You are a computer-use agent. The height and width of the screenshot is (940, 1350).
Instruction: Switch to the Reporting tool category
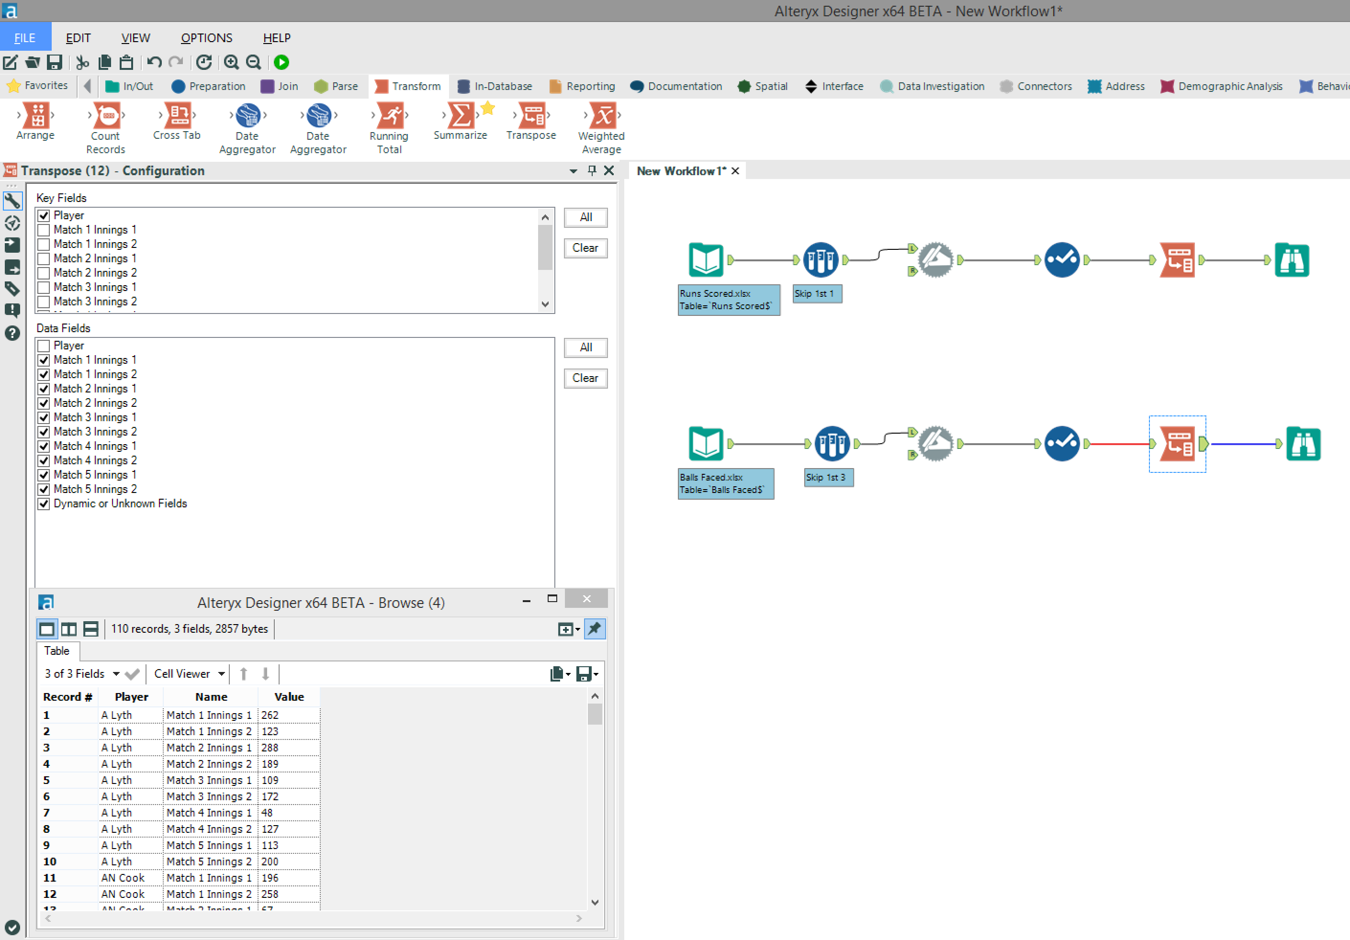pos(583,87)
